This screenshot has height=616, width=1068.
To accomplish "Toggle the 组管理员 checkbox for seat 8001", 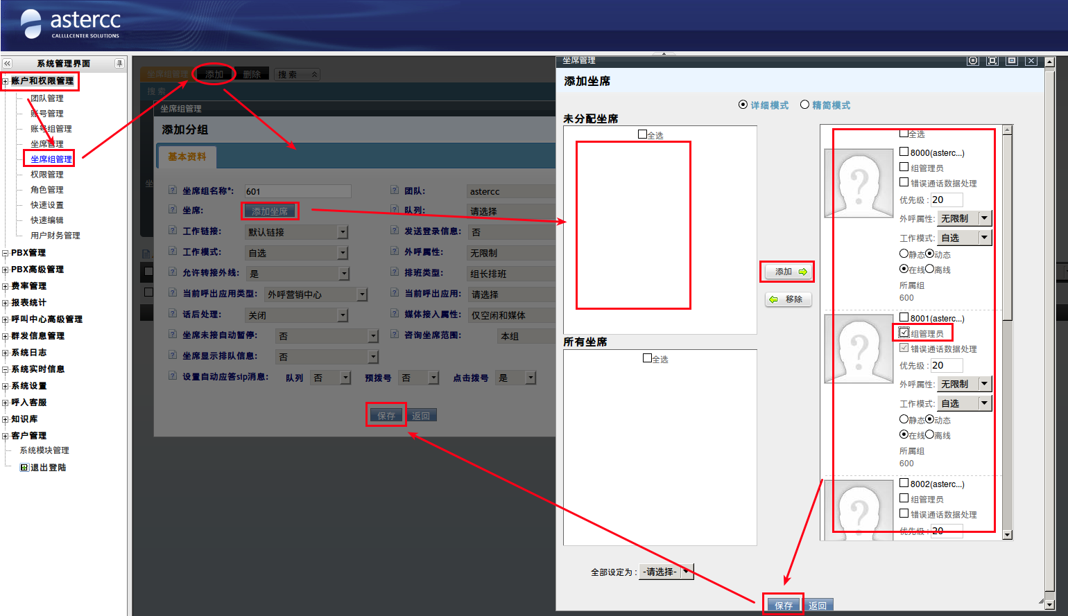I will [904, 333].
